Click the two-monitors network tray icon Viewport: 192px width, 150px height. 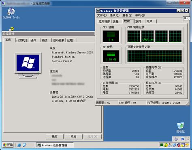tap(174, 145)
